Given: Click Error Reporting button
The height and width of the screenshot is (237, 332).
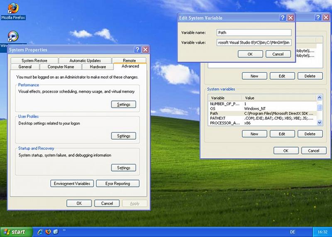Looking at the screenshot, I should coord(117,184).
